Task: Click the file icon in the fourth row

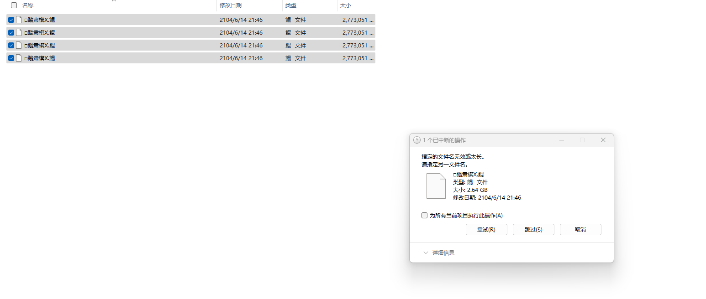Action: [x=19, y=58]
